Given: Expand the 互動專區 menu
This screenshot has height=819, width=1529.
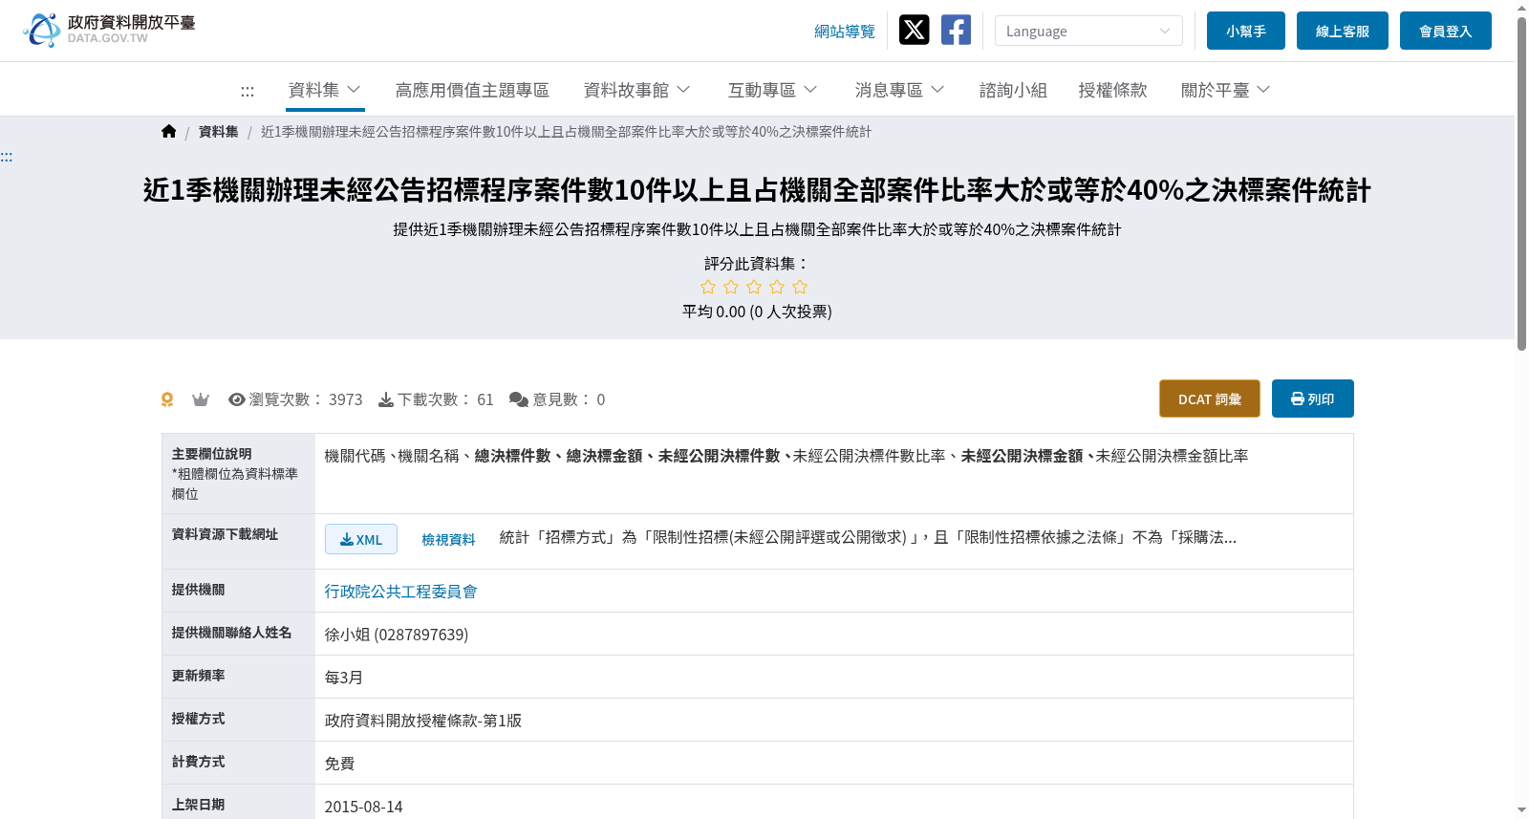Looking at the screenshot, I should click(772, 90).
